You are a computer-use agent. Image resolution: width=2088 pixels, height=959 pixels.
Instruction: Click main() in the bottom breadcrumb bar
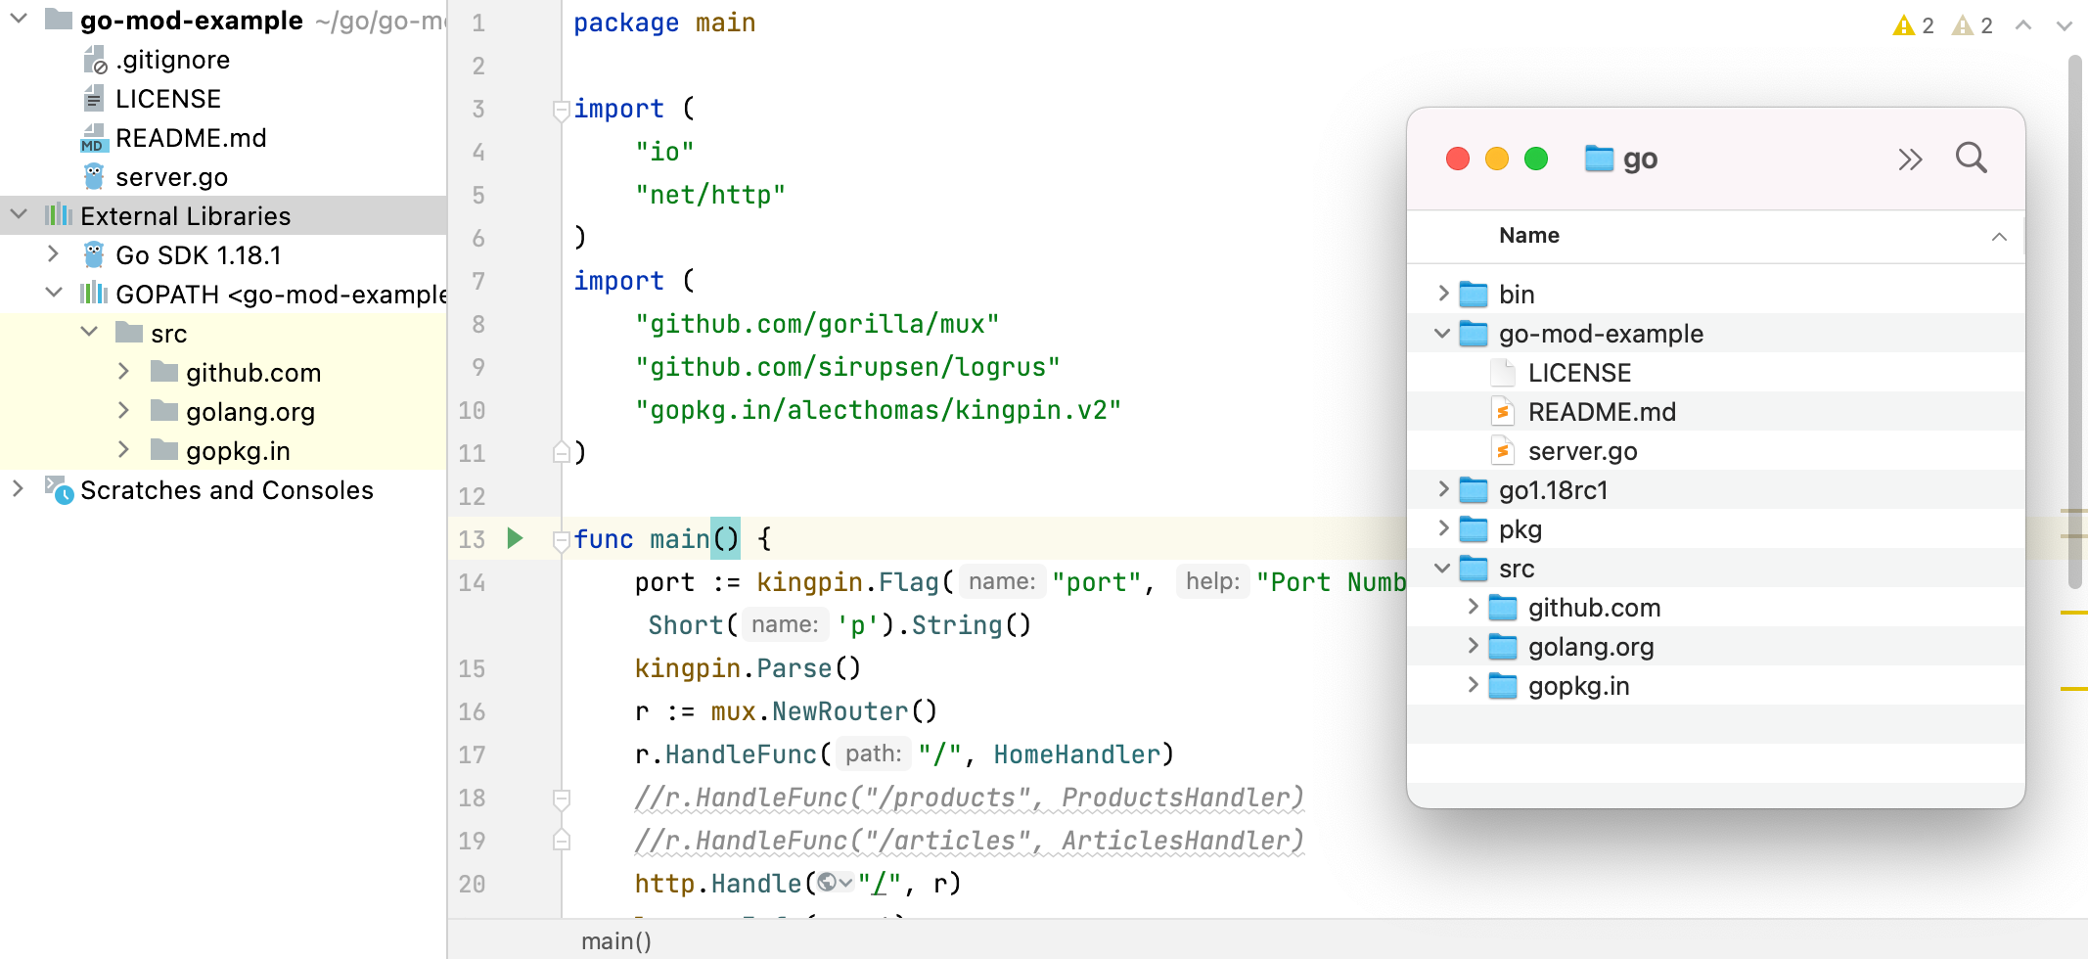pos(615,939)
